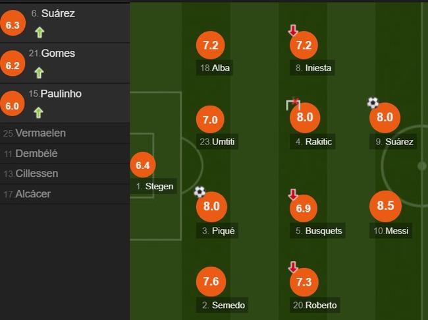Viewport: 428px width, 320px height.
Task: Open player label 23. Umtiti
Action: tap(217, 142)
